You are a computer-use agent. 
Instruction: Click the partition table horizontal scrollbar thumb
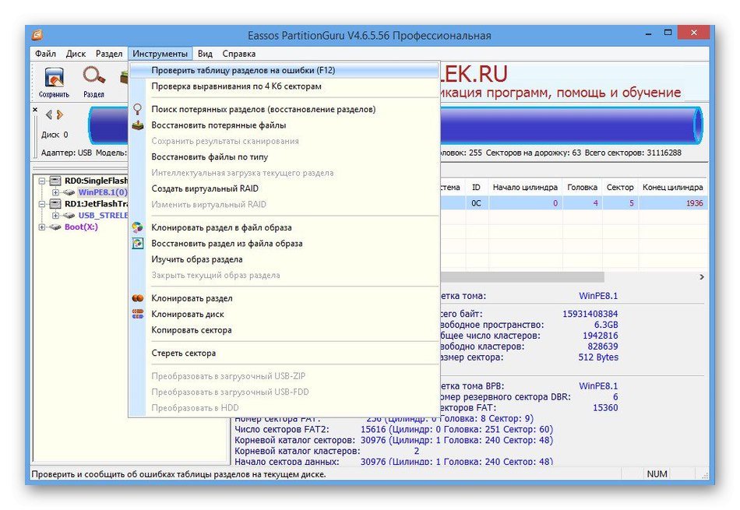tap(521, 277)
